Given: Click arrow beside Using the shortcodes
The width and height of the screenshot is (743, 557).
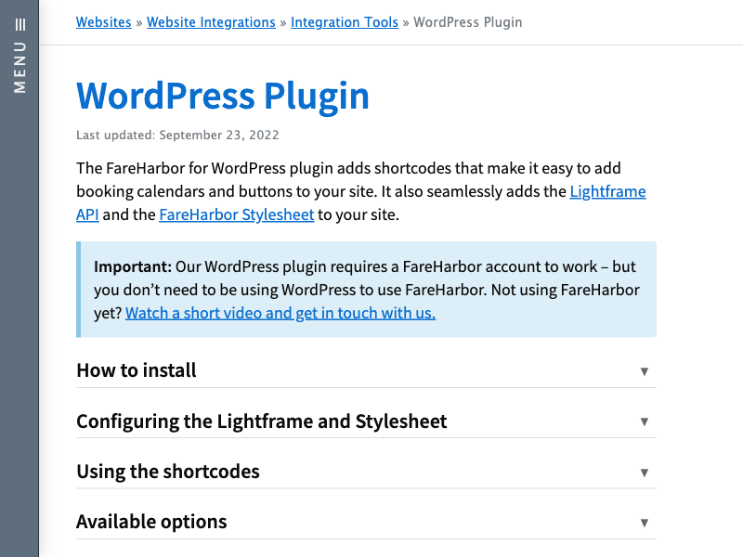Looking at the screenshot, I should (x=644, y=473).
